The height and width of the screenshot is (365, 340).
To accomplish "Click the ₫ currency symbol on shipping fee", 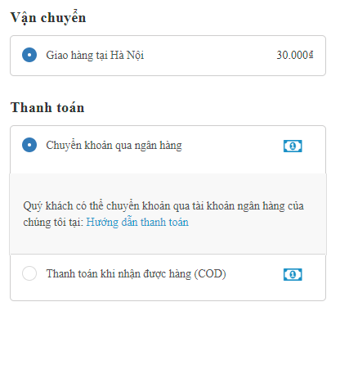I will click(x=311, y=55).
